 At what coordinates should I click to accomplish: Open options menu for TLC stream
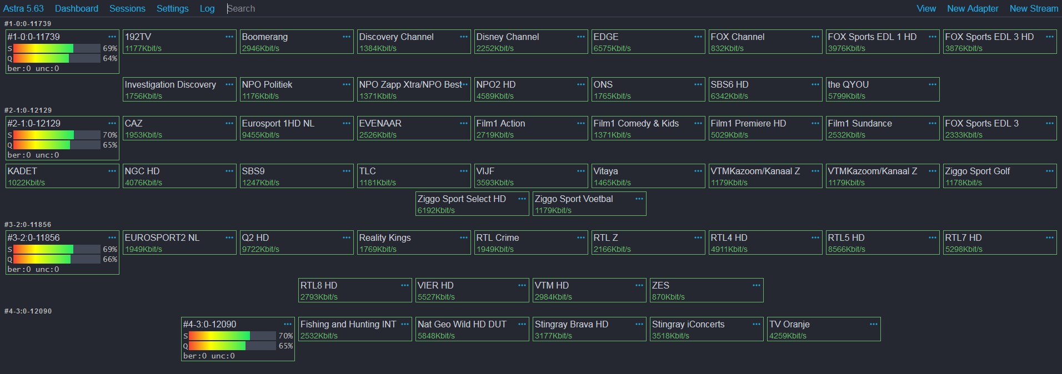tap(464, 171)
